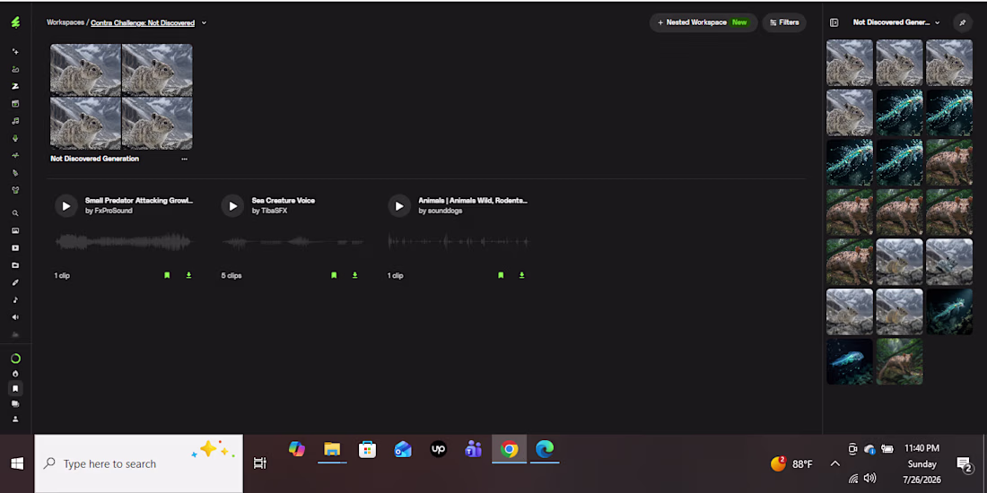Open Microsoft Edge from taskbar
This screenshot has width=987, height=493.
pyautogui.click(x=545, y=450)
